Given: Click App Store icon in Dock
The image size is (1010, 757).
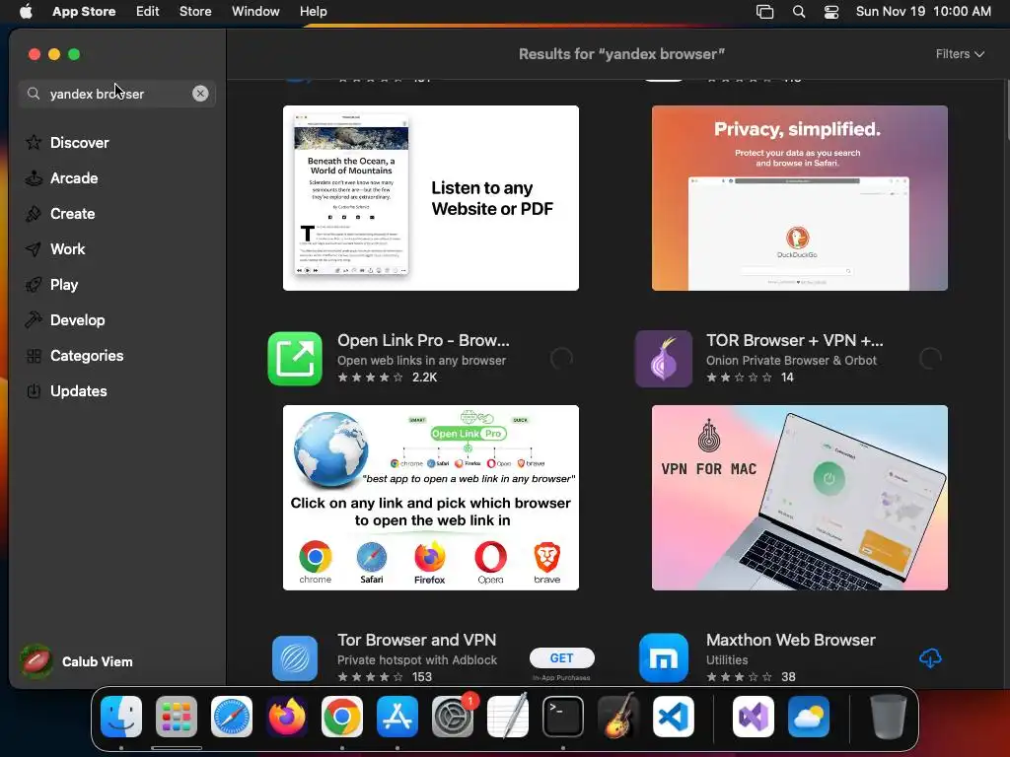Looking at the screenshot, I should [x=397, y=717].
